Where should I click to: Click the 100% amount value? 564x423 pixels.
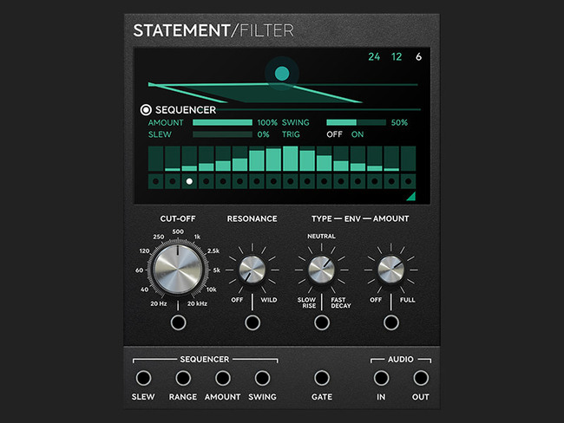267,122
